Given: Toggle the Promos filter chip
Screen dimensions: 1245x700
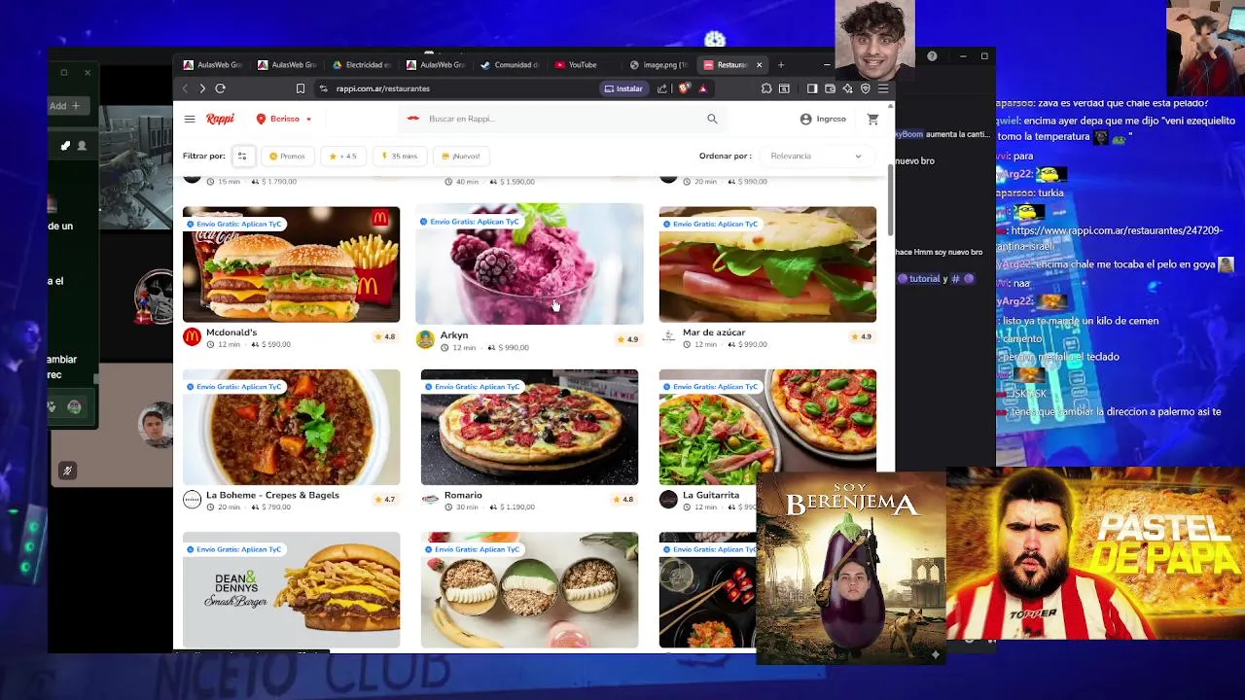Looking at the screenshot, I should (287, 156).
